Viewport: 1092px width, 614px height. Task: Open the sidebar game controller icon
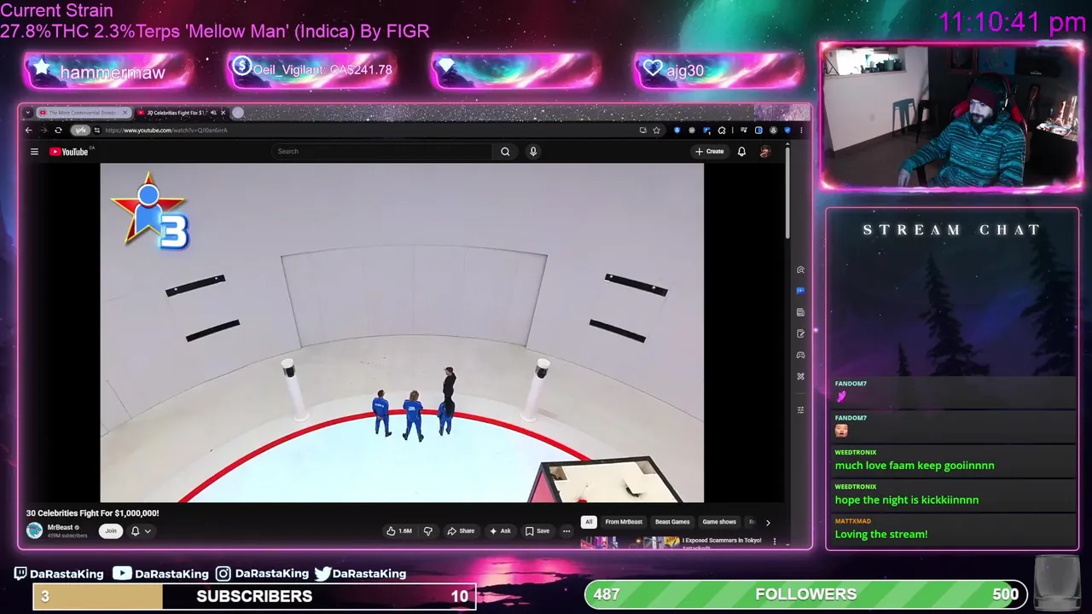point(800,355)
